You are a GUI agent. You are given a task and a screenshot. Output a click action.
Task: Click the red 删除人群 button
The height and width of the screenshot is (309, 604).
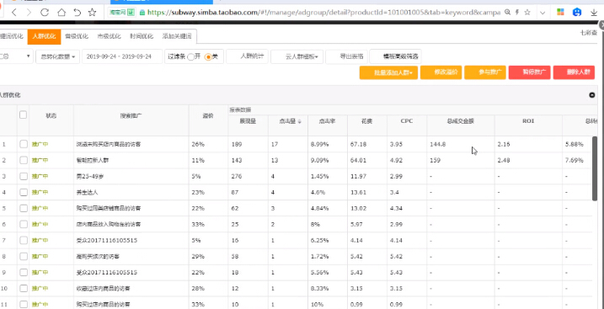point(574,72)
